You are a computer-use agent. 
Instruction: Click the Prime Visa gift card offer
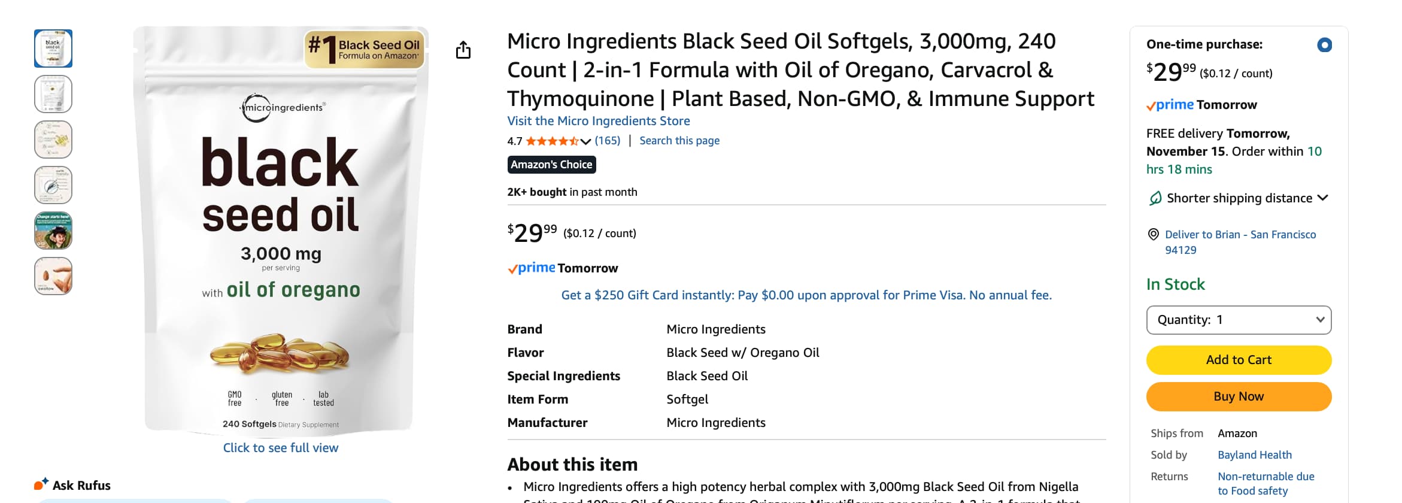806,295
